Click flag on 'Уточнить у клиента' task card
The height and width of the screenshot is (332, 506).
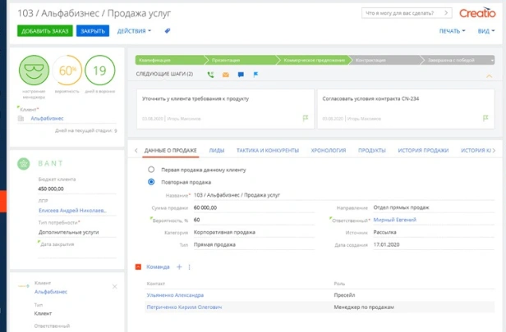[x=305, y=118]
